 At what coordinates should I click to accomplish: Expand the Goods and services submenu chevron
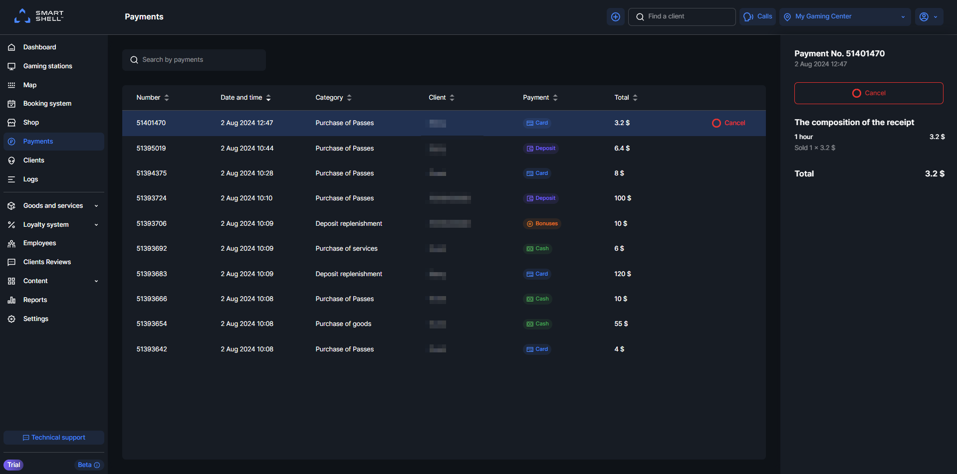point(96,206)
